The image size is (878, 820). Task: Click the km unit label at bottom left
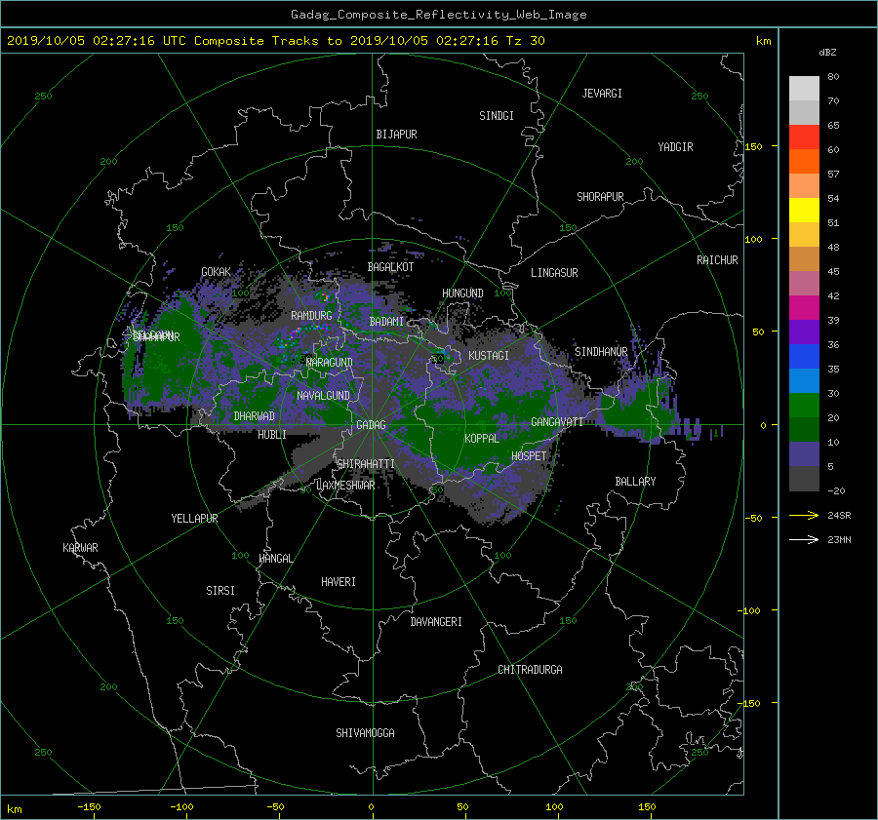pyautogui.click(x=14, y=809)
